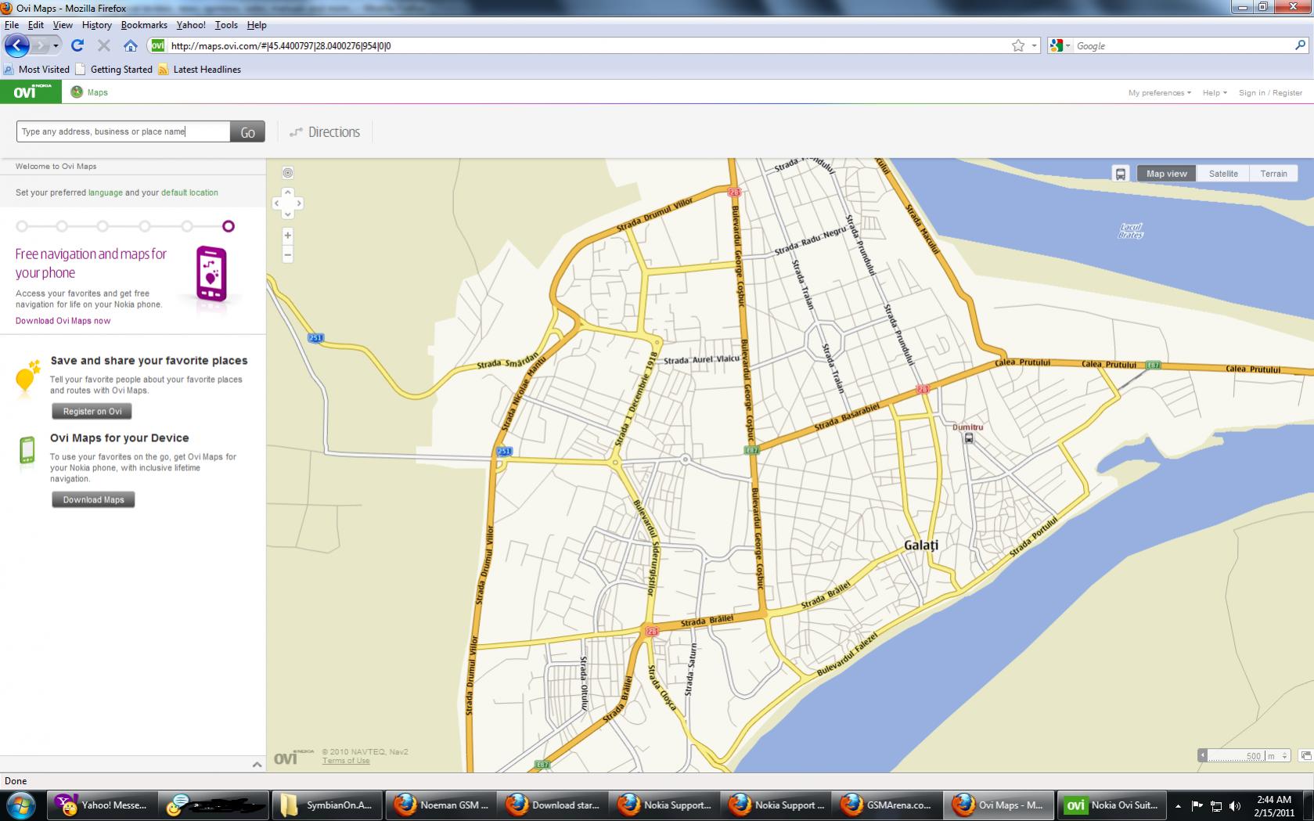Click the Go search button

(247, 132)
